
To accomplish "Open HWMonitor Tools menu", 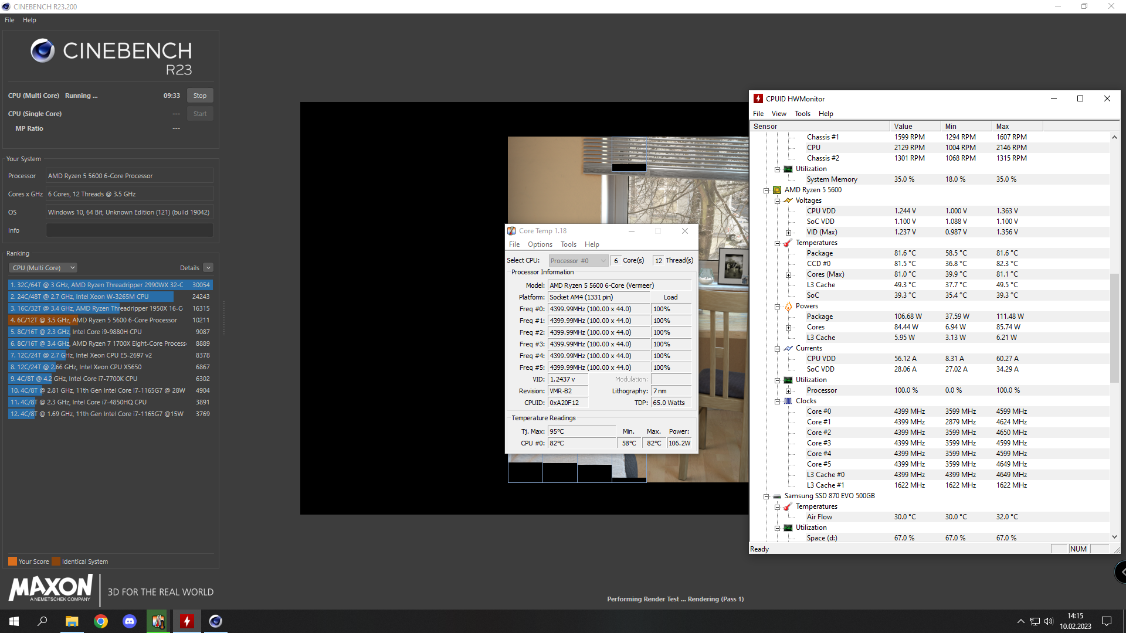I will [x=802, y=114].
